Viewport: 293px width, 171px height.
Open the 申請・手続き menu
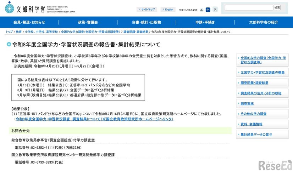pyautogui.click(x=205, y=22)
